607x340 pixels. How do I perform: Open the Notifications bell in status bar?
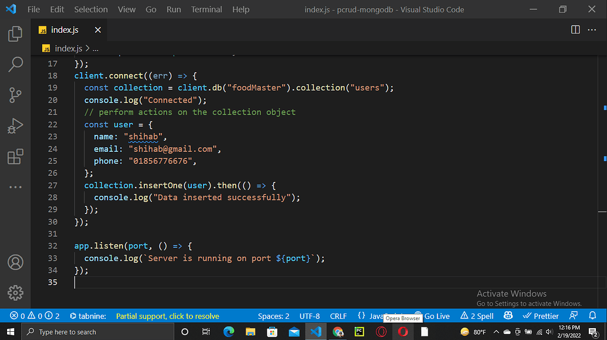(x=592, y=316)
